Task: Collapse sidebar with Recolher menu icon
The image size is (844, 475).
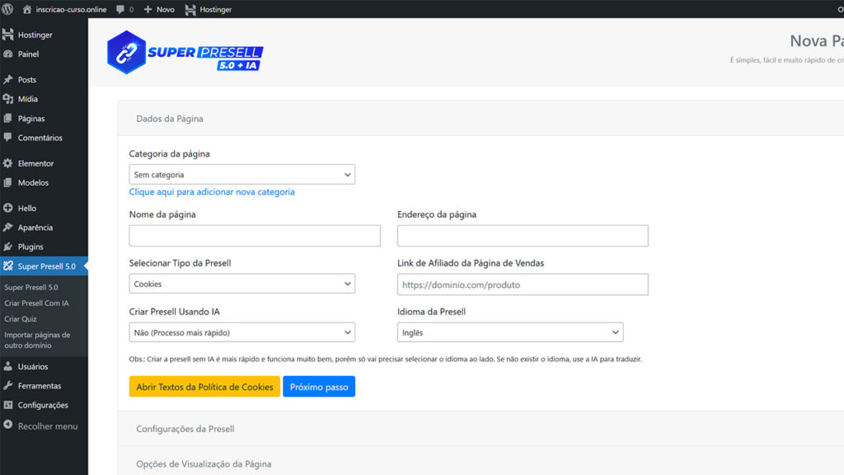Action: click(x=8, y=426)
